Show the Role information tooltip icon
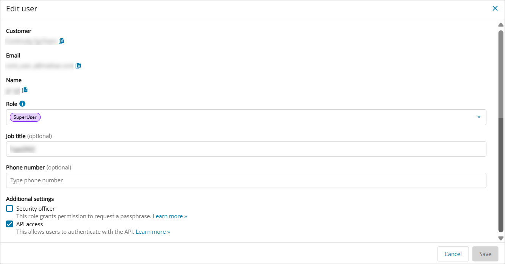The height and width of the screenshot is (264, 505). (x=22, y=104)
